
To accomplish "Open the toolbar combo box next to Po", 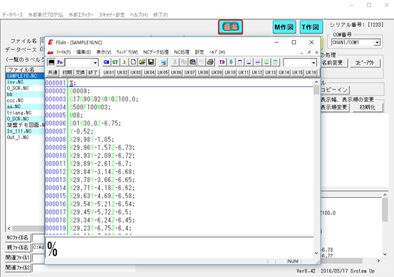I will point(95,62).
